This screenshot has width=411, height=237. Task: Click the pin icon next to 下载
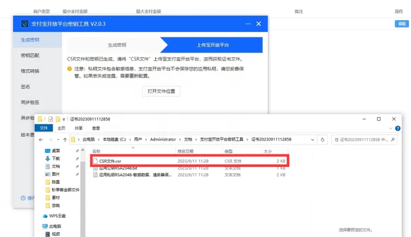click(x=77, y=159)
